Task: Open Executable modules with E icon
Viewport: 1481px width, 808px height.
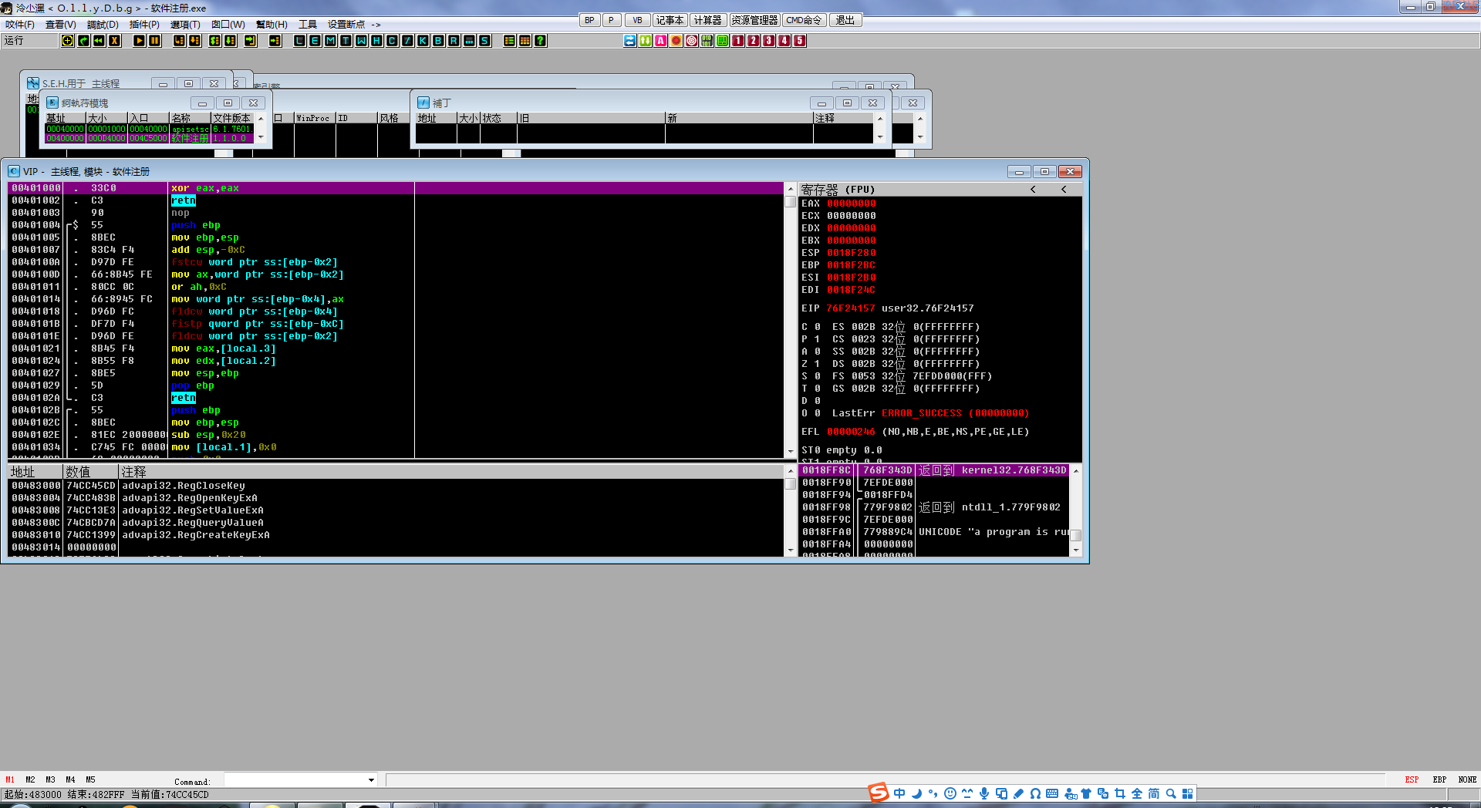Action: coord(315,41)
